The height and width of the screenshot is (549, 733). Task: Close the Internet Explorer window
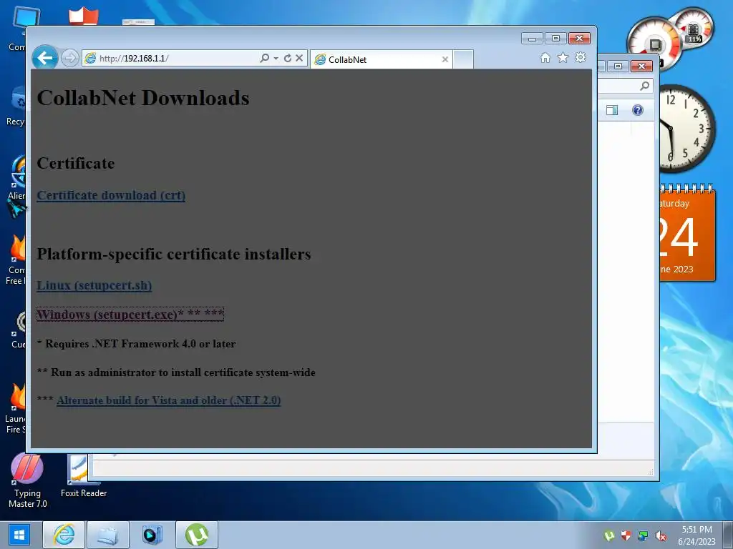click(x=579, y=39)
